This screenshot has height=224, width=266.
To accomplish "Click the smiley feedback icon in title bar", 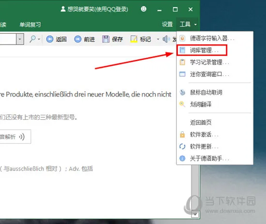I will pos(144,9).
